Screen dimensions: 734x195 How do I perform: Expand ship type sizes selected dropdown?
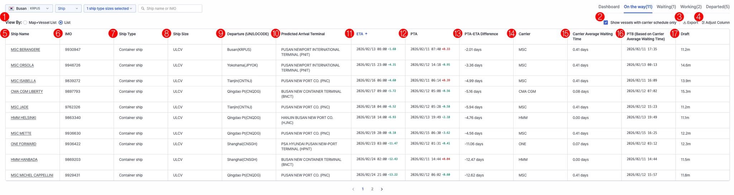point(110,8)
